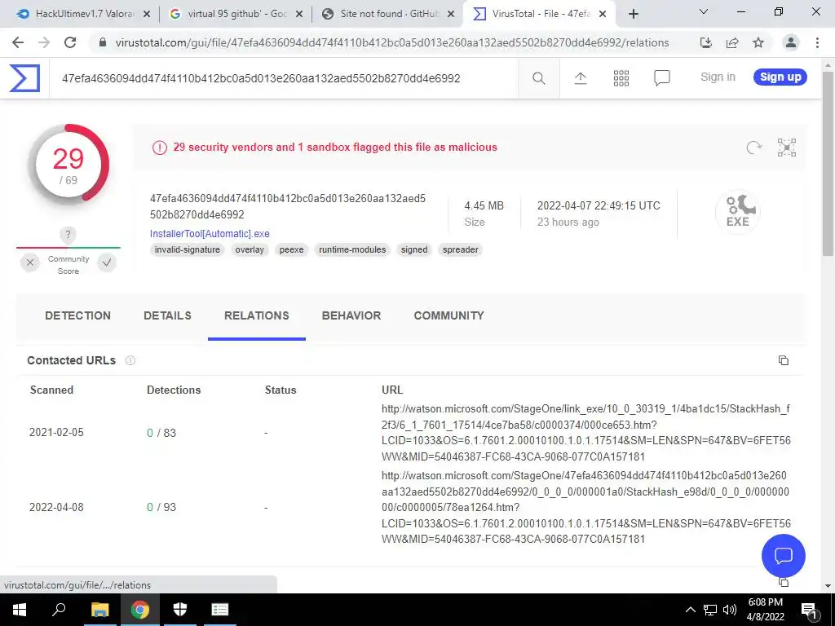Image resolution: width=835 pixels, height=626 pixels.
Task: Open the DETAILS tab
Action: point(167,315)
